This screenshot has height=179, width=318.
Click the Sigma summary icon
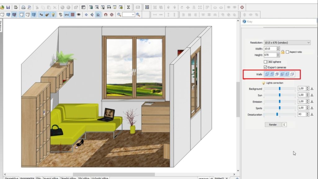click(128, 7)
